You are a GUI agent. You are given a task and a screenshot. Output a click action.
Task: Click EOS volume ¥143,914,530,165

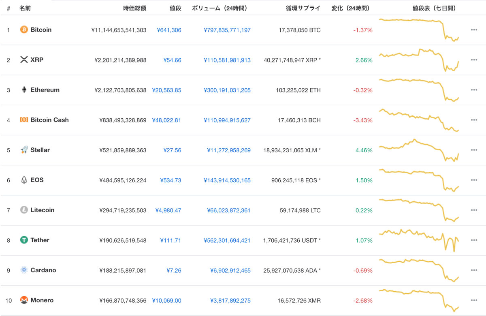point(227,180)
